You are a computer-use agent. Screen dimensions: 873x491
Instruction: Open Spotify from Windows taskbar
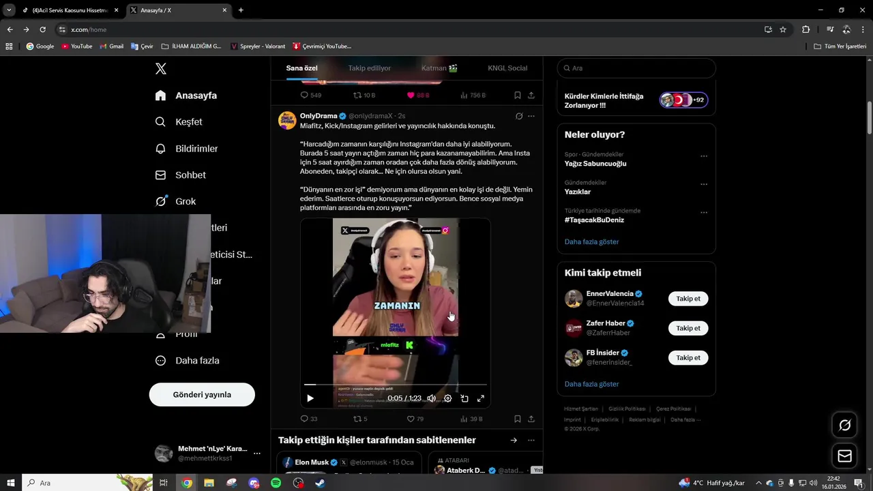point(276,483)
